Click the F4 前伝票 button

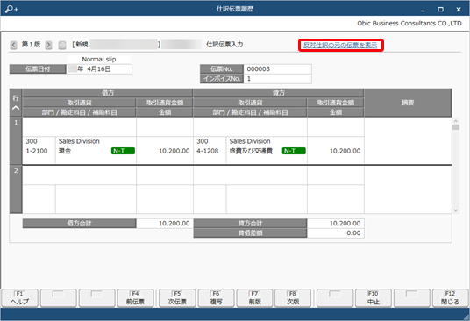click(x=136, y=298)
